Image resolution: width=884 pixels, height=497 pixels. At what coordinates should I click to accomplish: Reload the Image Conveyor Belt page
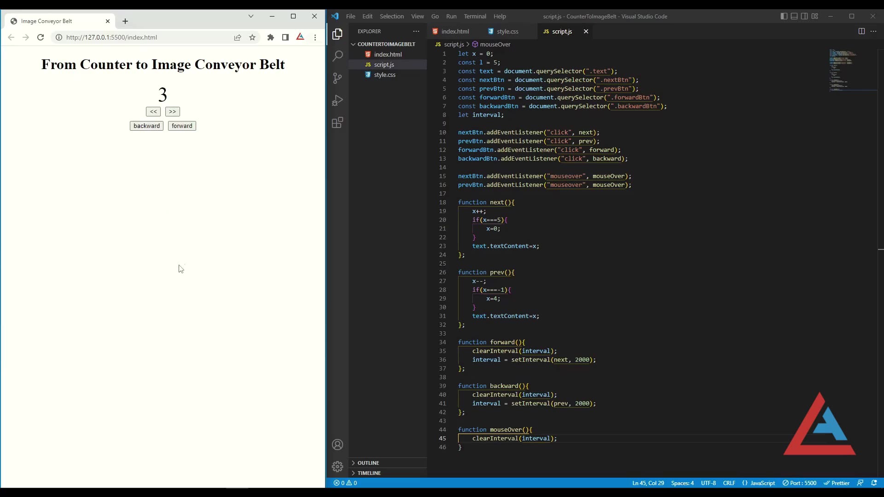click(x=41, y=37)
